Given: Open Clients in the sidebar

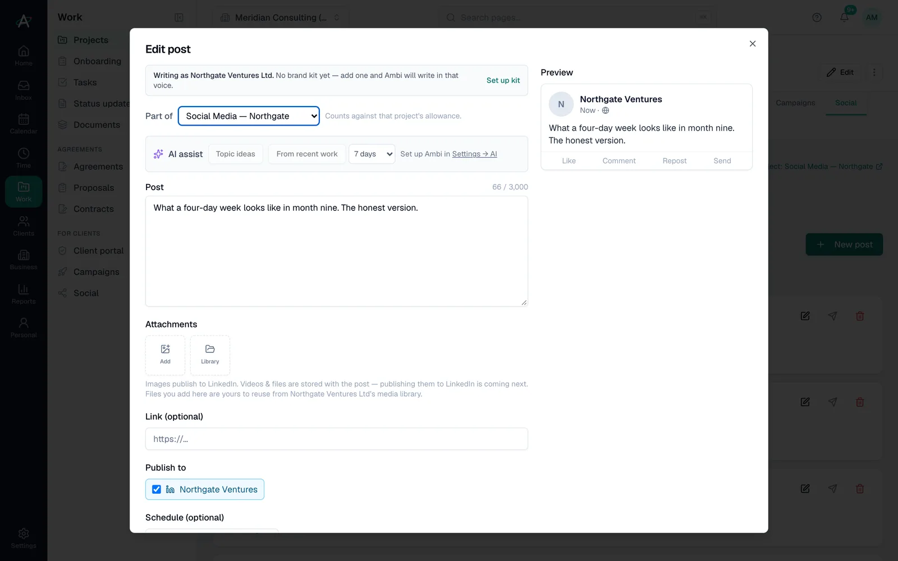Looking at the screenshot, I should tap(24, 226).
